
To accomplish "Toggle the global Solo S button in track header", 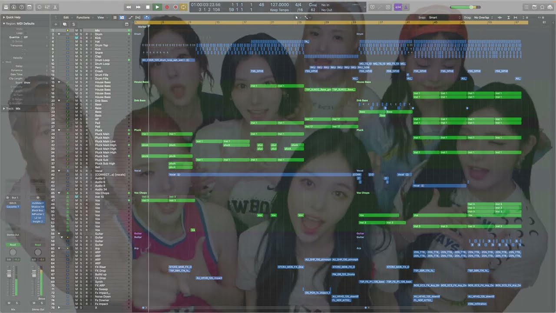I will (x=73, y=24).
